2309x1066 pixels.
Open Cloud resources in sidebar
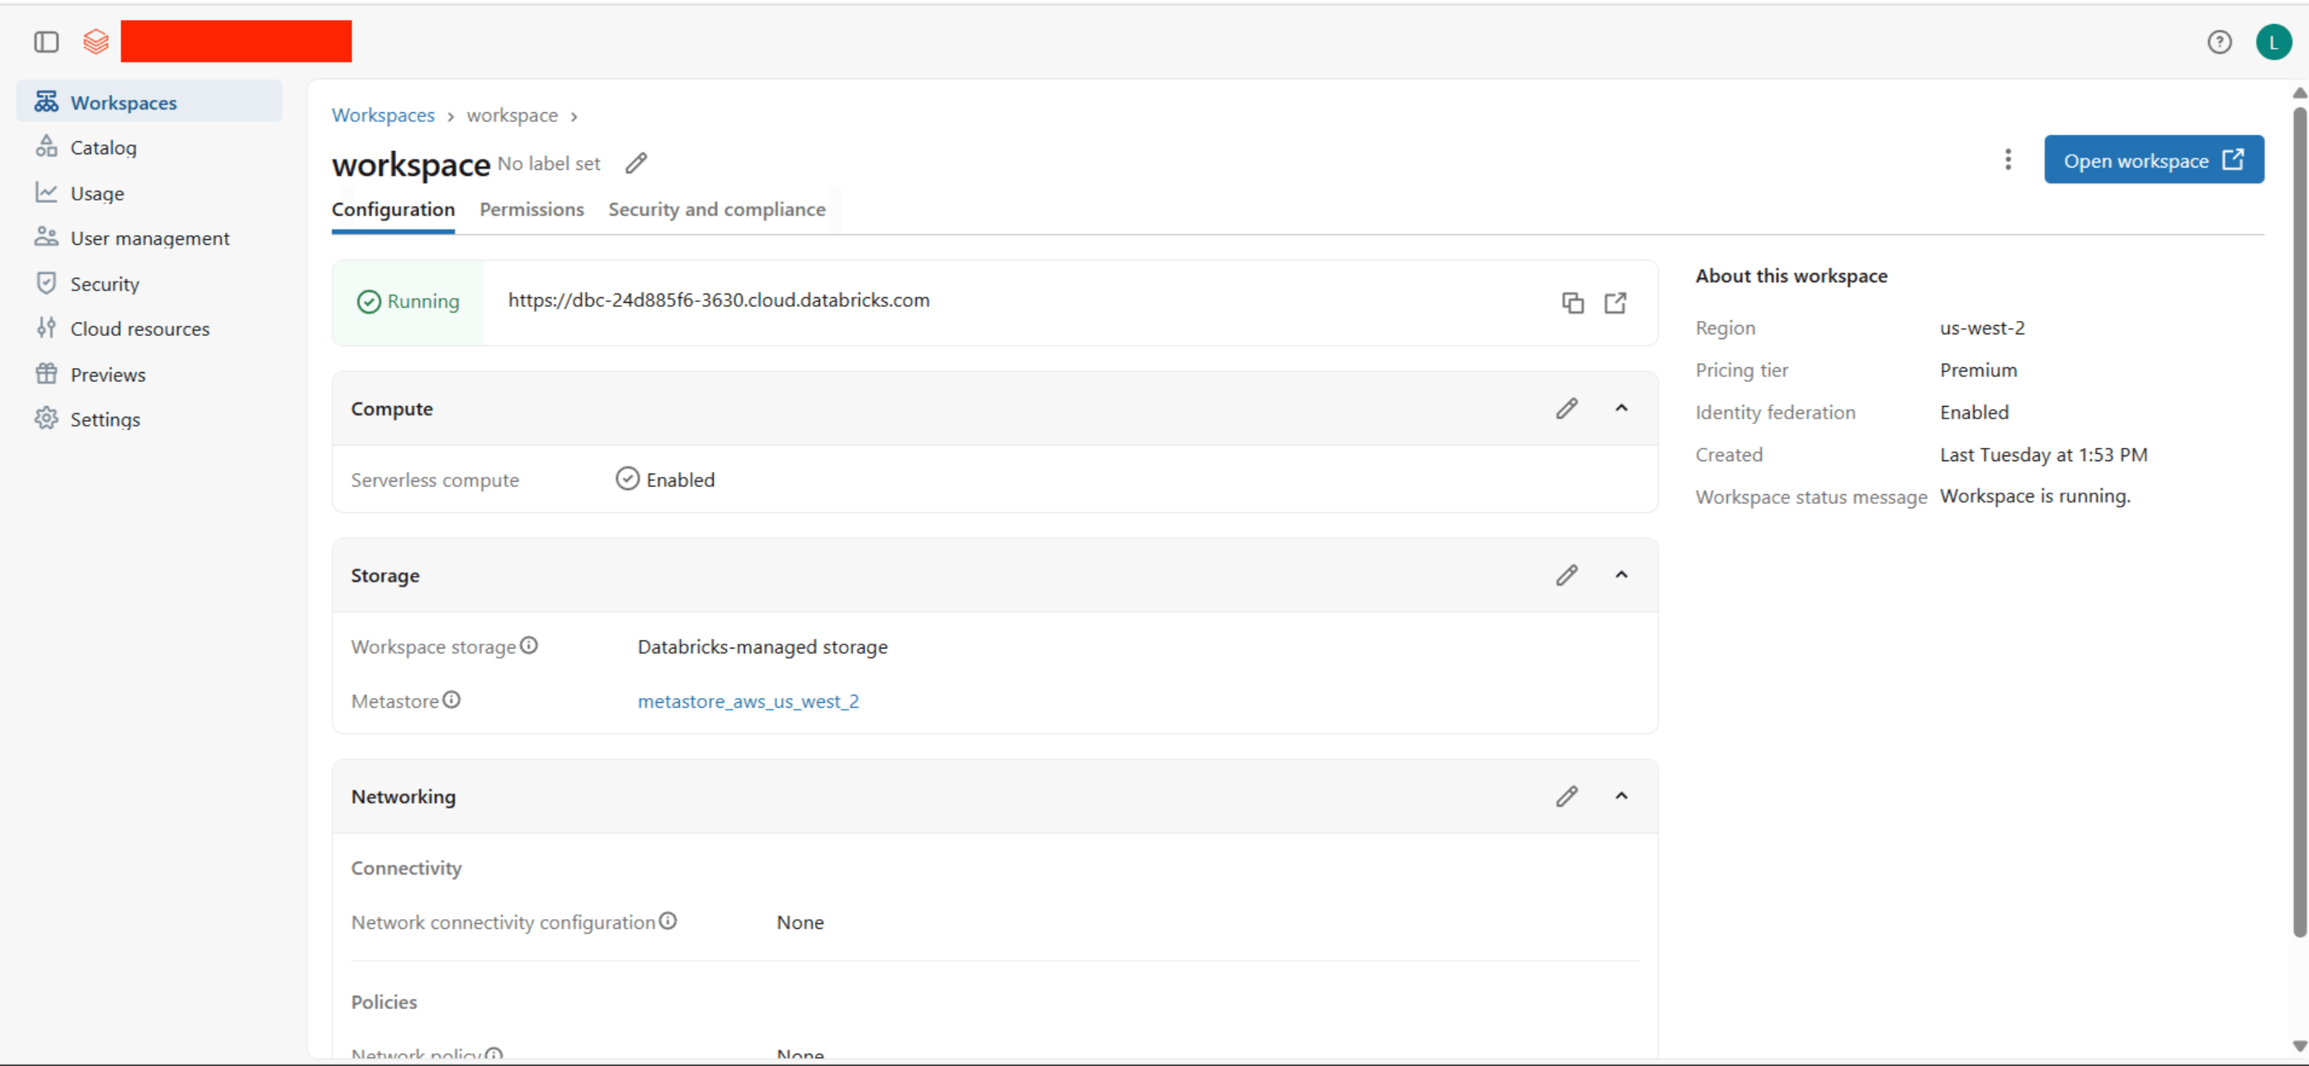tap(149, 328)
